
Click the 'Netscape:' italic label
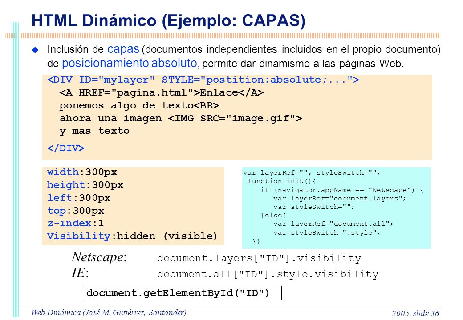pos(99,257)
